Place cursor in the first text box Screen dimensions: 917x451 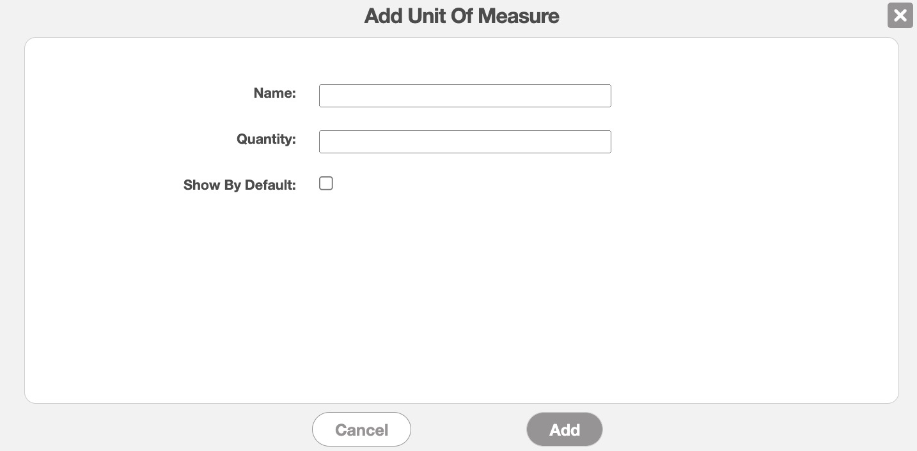tap(465, 96)
